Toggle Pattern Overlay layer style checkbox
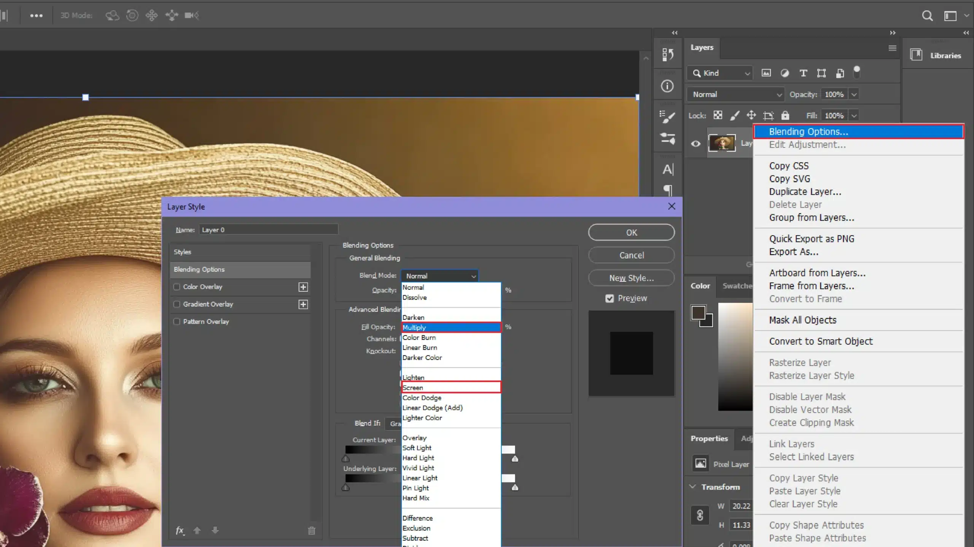The image size is (974, 547). 176,321
